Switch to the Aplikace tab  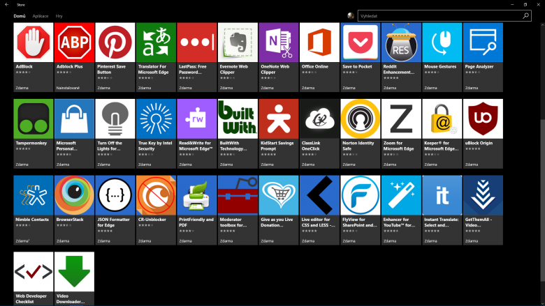pos(41,16)
